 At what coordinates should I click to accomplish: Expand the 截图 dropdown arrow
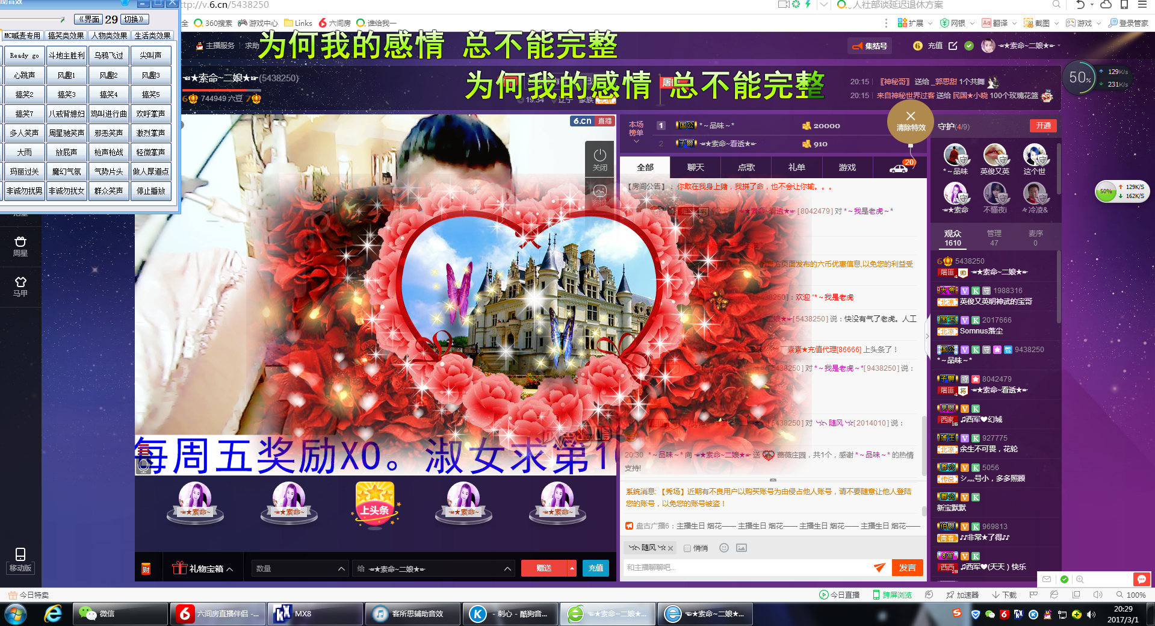point(1057,23)
